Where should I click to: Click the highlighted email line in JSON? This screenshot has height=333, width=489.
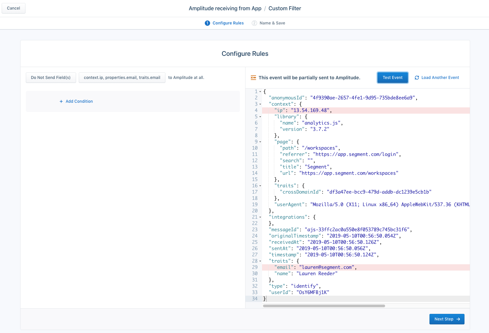[x=366, y=267]
